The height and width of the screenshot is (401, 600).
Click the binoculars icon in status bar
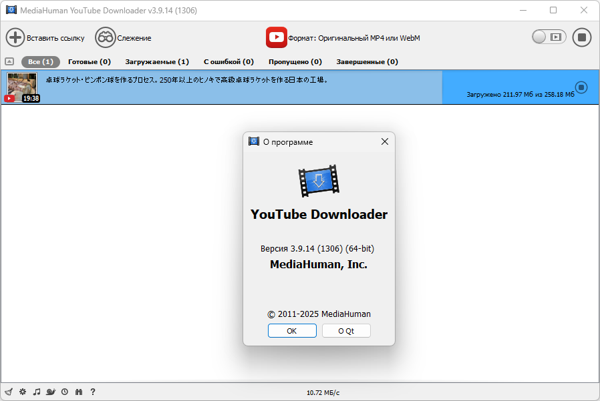(x=79, y=392)
